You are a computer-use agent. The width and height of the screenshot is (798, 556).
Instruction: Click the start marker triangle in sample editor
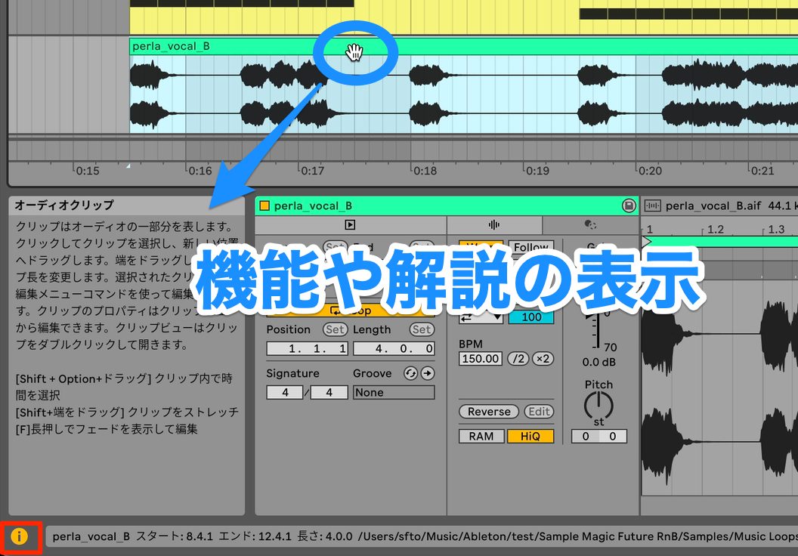point(646,241)
